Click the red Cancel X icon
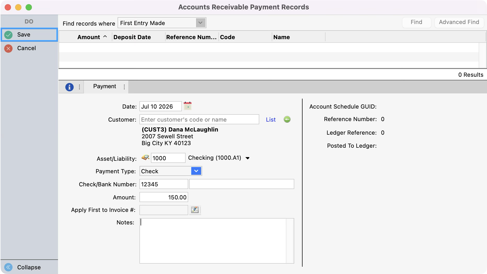Viewport: 487px width, 274px height. 8,48
